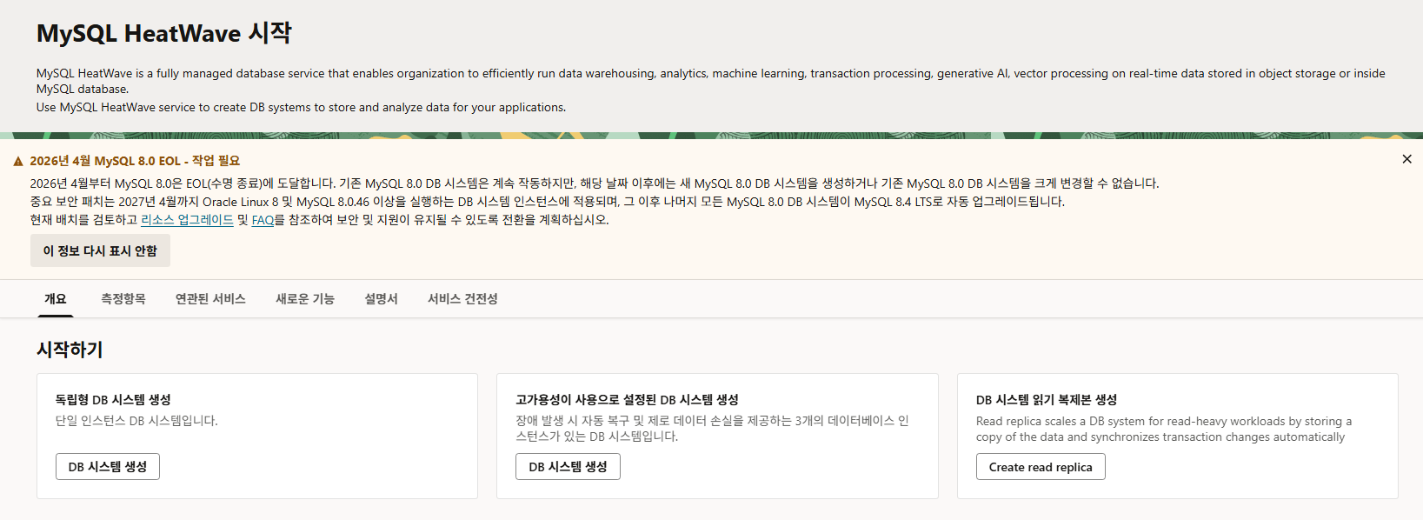Open the '설명서' tab
The width and height of the screenshot is (1423, 520).
[381, 298]
